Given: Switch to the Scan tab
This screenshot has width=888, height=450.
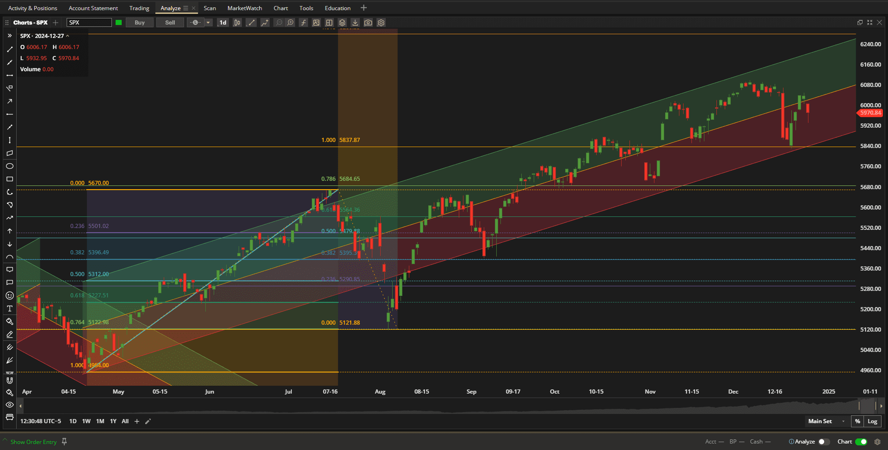Looking at the screenshot, I should coord(210,8).
